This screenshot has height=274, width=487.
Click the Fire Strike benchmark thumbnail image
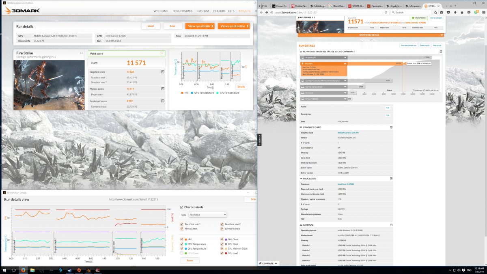(x=49, y=85)
